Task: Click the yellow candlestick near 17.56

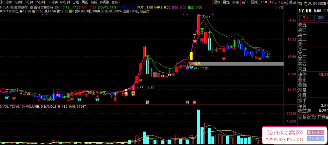Action: click(191, 56)
